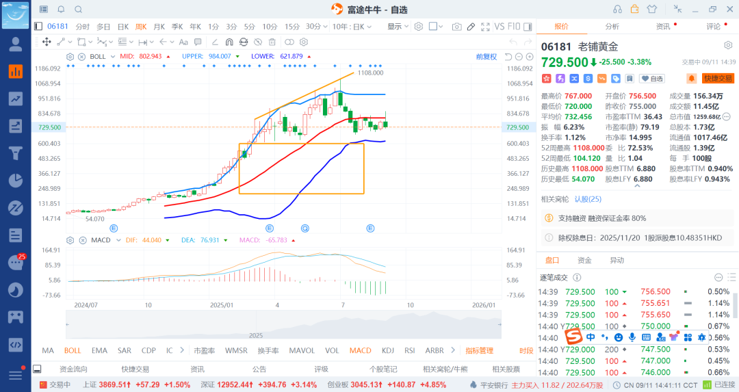Click the chart navigator range slider
Image resolution: width=739 pixels, height=392 pixels.
284,324
